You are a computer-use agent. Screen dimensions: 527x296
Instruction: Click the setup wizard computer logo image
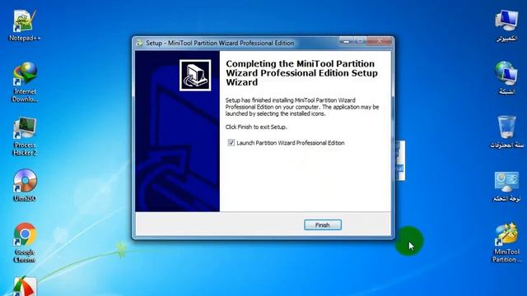click(195, 75)
